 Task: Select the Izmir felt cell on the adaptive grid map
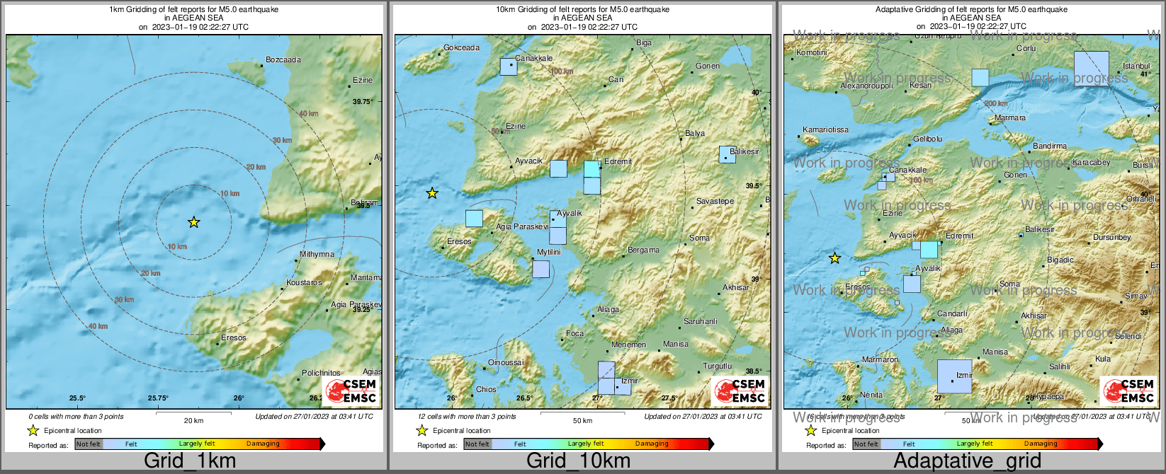pos(954,376)
